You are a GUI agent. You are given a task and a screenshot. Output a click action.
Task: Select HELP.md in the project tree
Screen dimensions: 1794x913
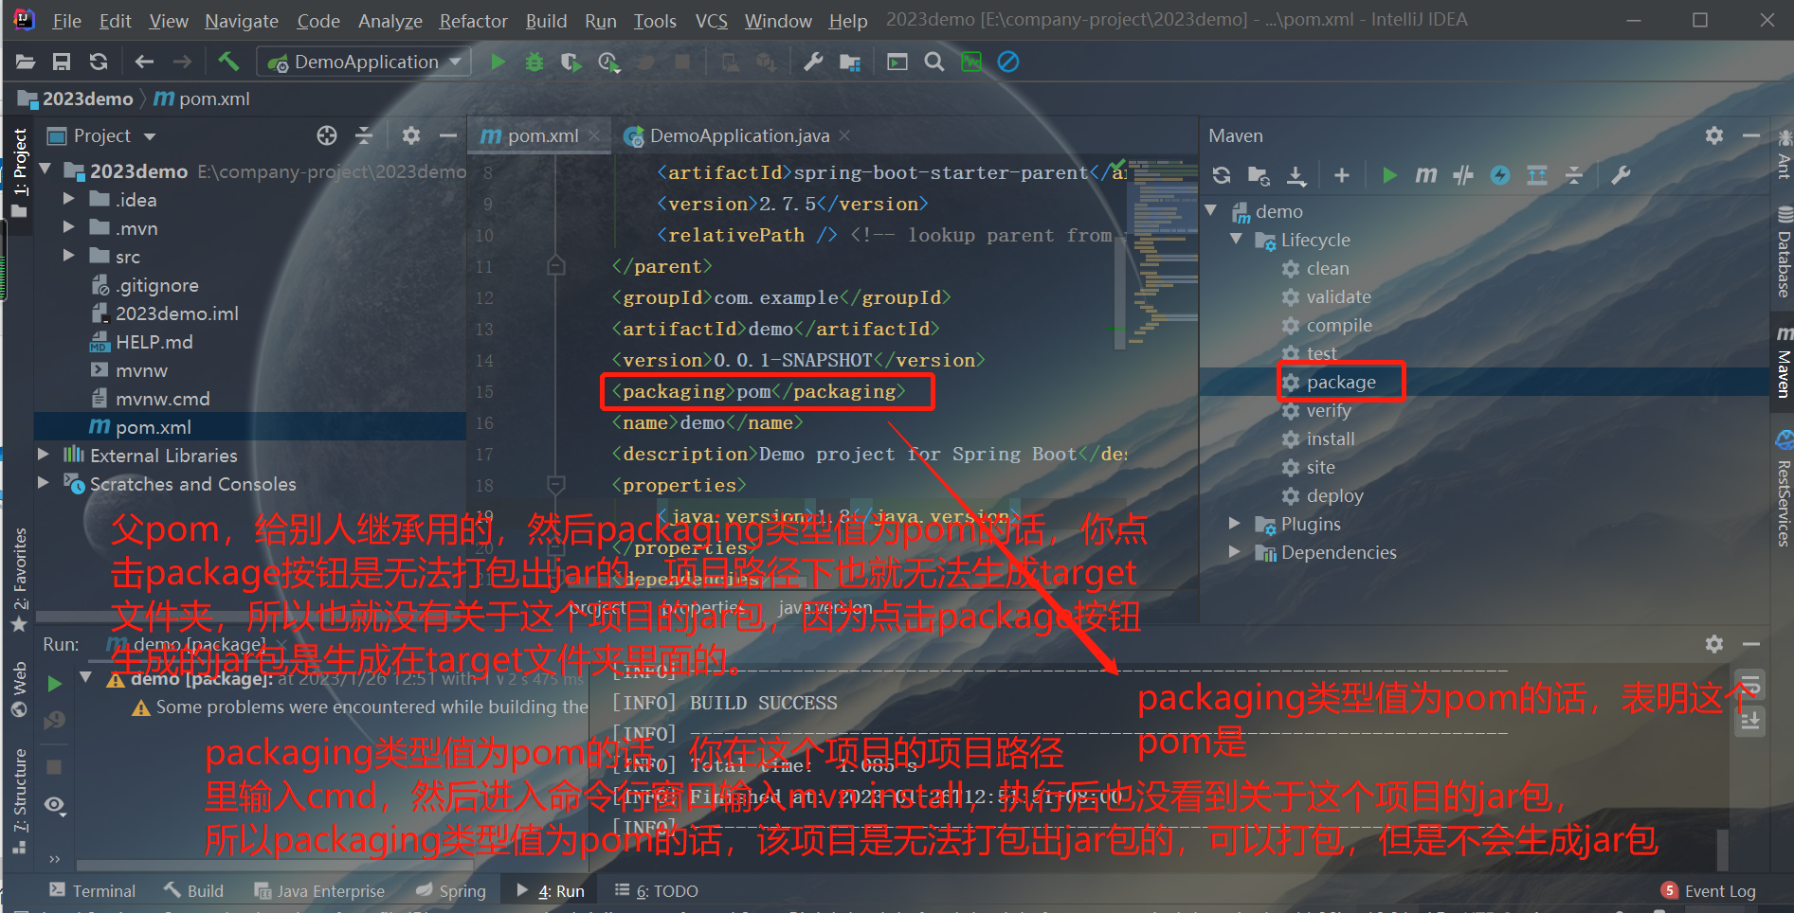(154, 342)
